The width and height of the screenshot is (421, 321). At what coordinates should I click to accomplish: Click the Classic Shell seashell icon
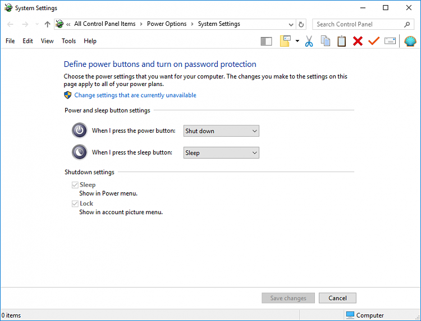pyautogui.click(x=410, y=41)
